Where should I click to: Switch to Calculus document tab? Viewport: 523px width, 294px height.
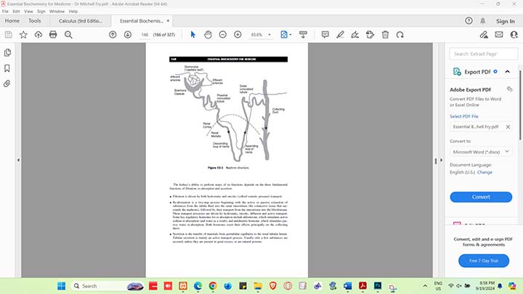coord(78,21)
